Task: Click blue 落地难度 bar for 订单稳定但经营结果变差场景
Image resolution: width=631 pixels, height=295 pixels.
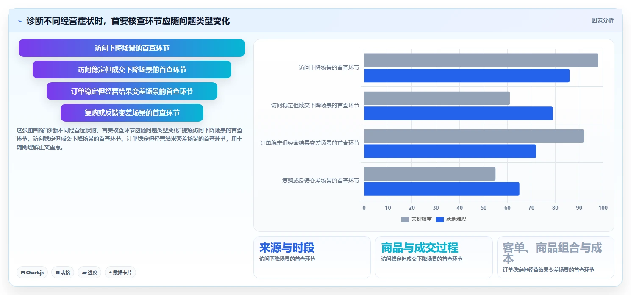Action: tap(450, 151)
